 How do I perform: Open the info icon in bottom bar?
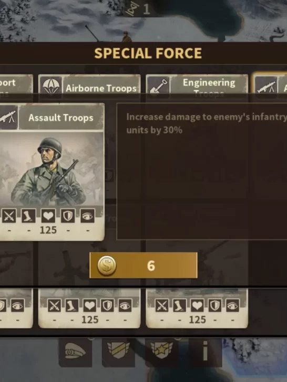click(x=205, y=352)
